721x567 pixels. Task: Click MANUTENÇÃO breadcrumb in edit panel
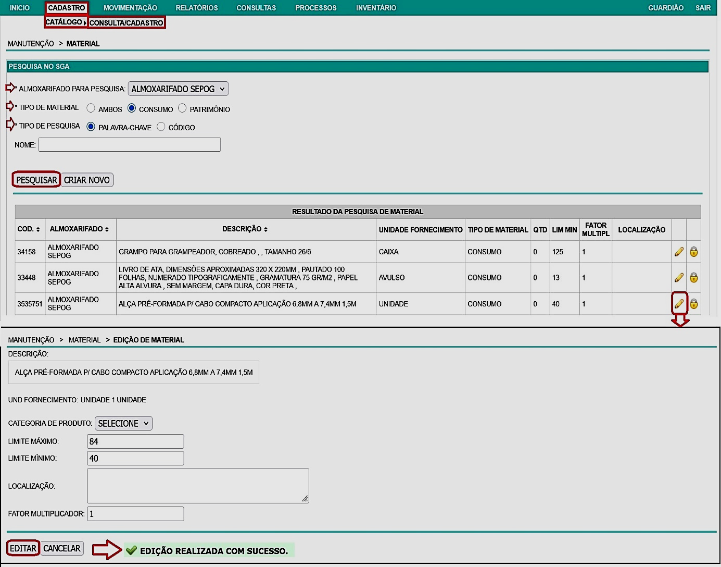click(x=31, y=340)
